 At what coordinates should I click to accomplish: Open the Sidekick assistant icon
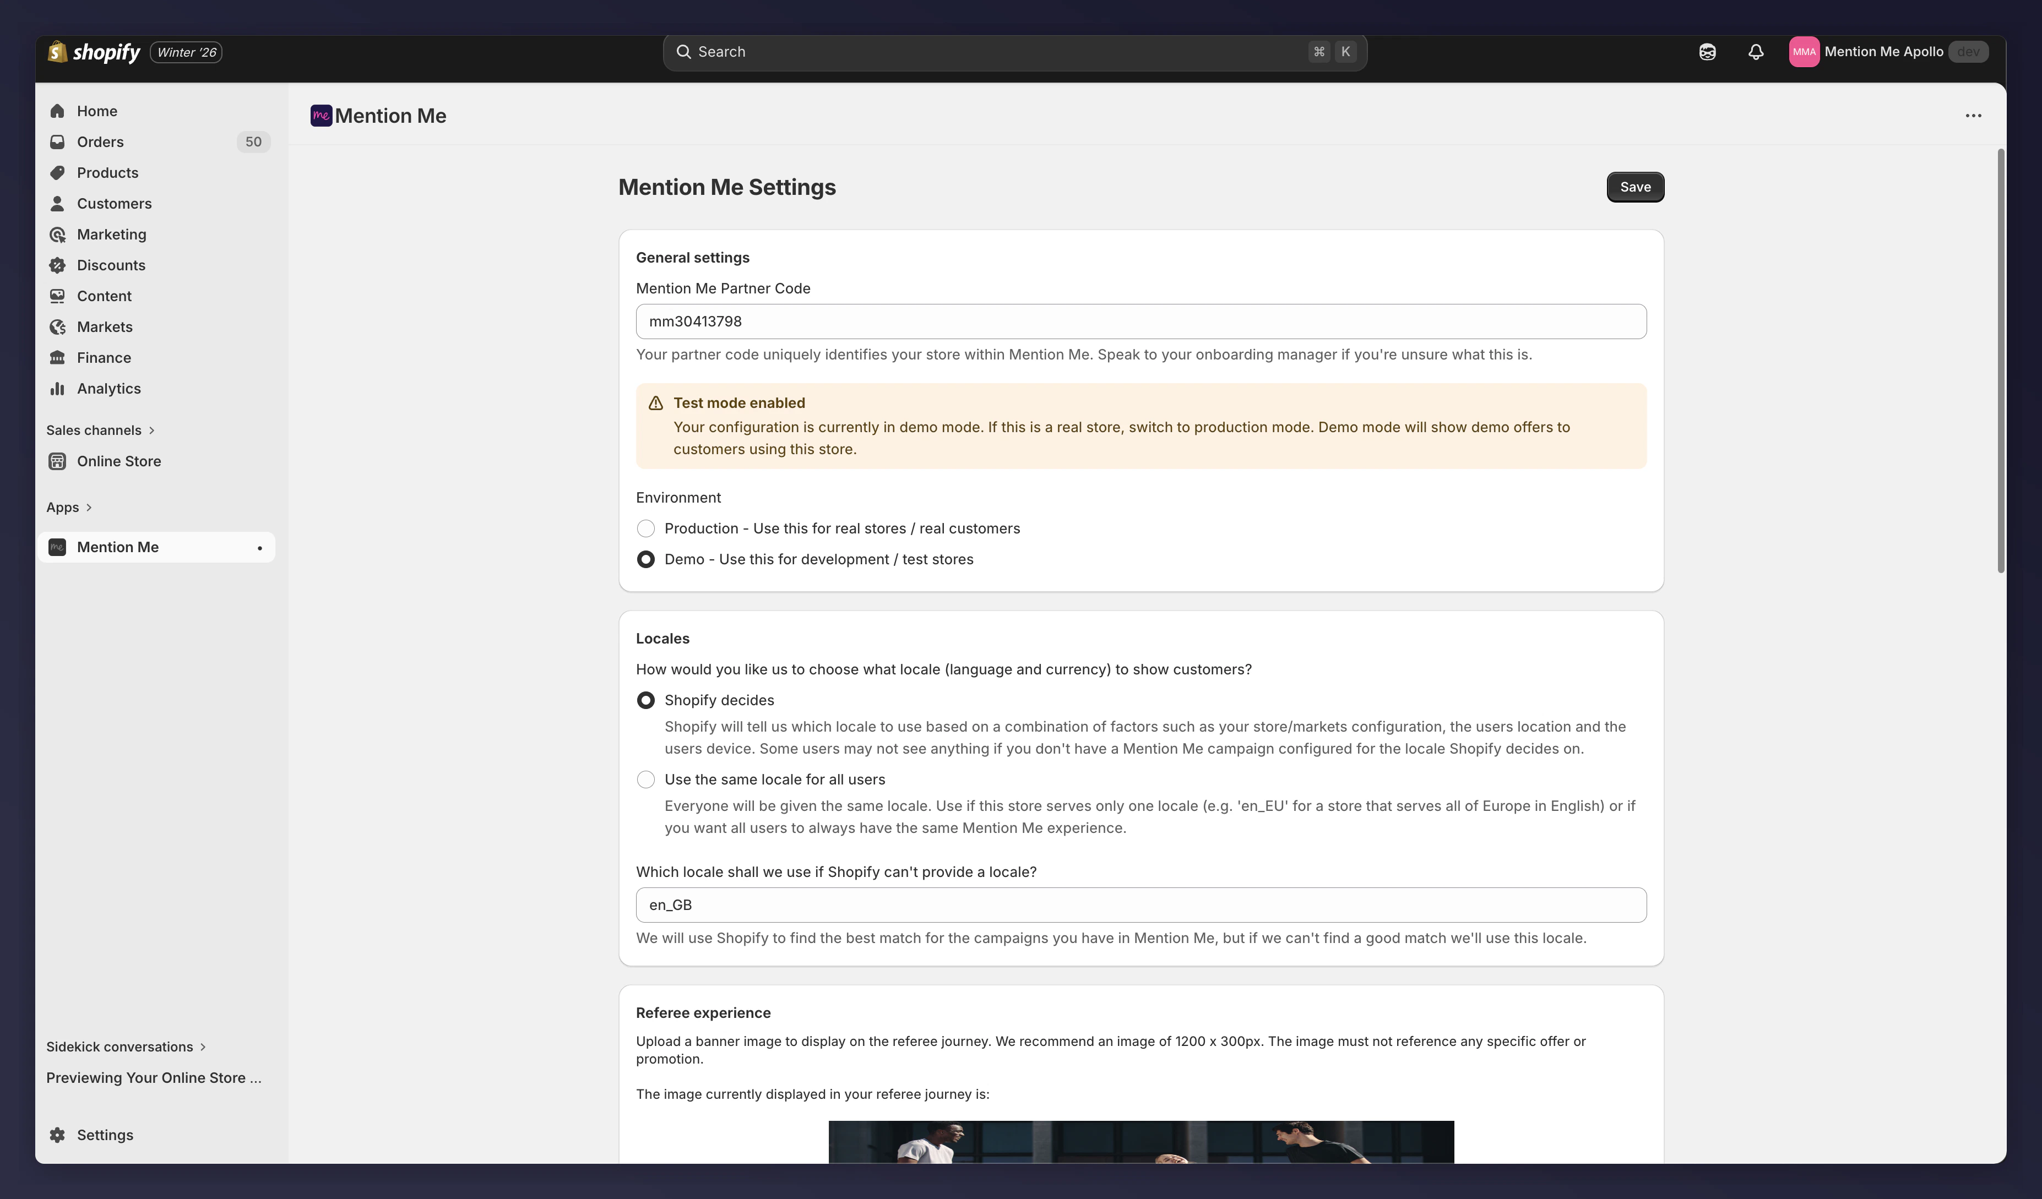(1707, 52)
